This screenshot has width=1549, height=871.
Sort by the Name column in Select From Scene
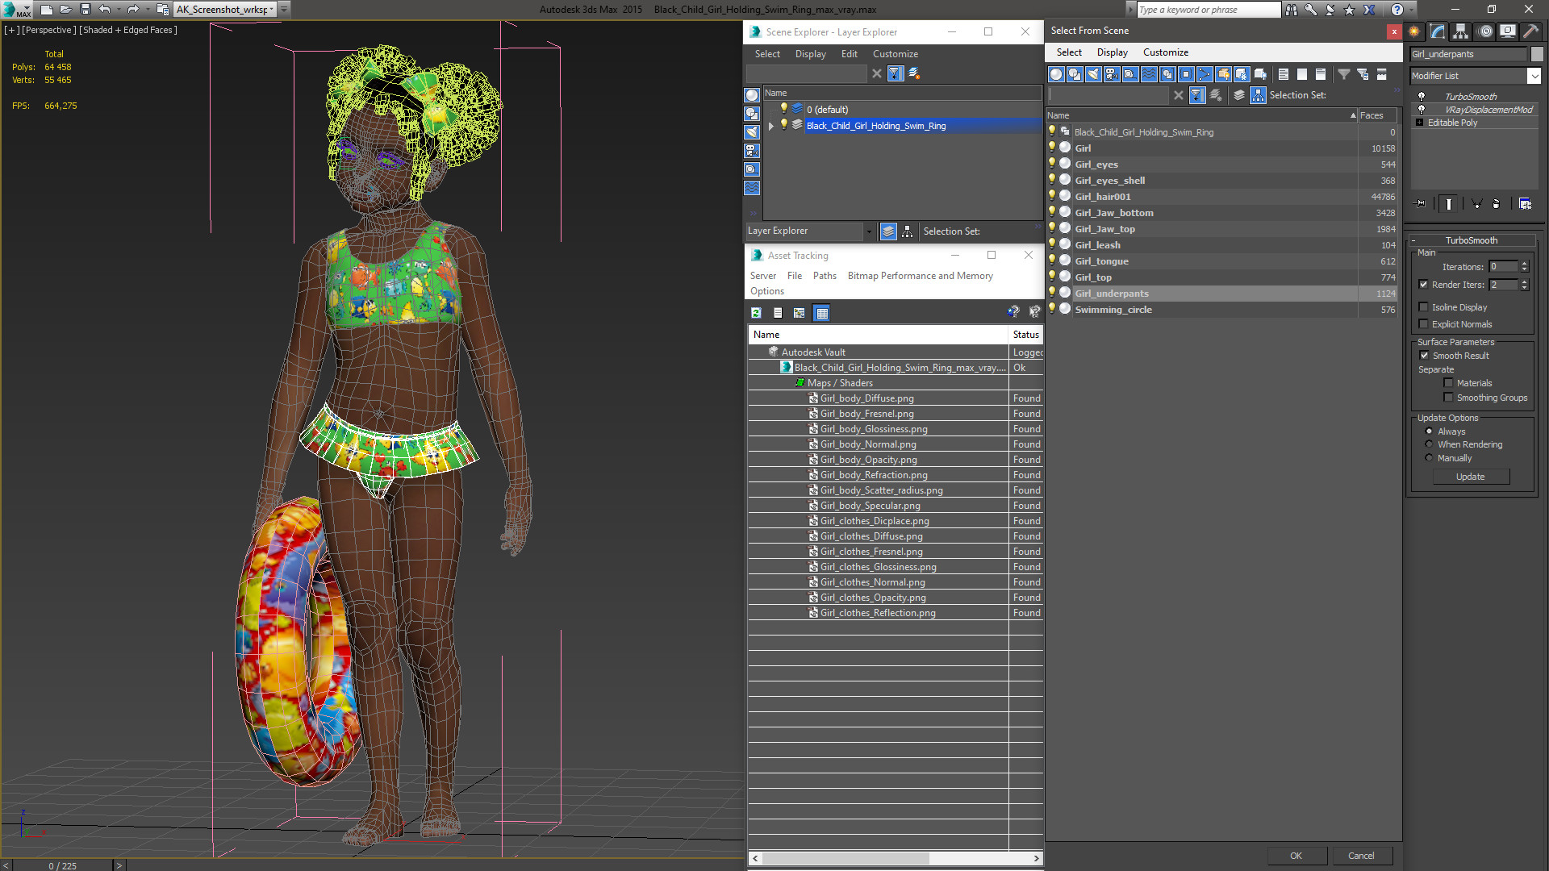[x=1202, y=115]
